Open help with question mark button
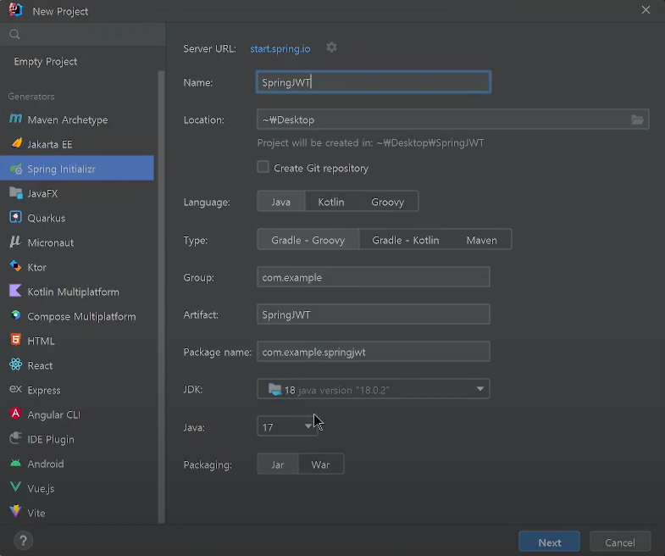 click(24, 541)
